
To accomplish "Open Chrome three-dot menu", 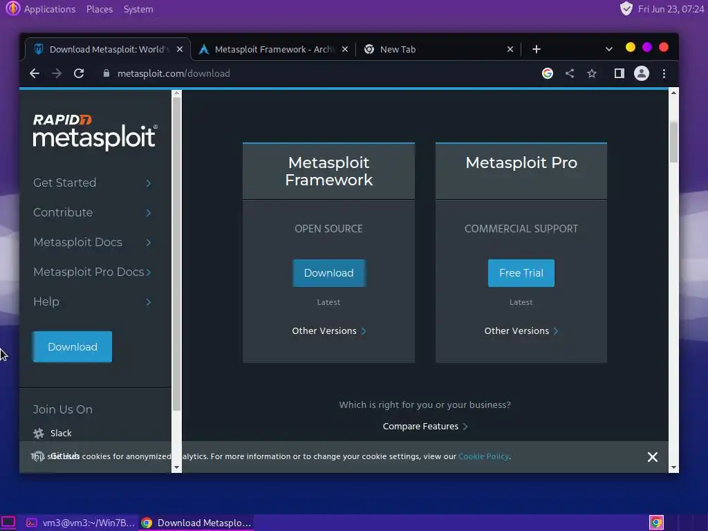I will click(x=664, y=73).
